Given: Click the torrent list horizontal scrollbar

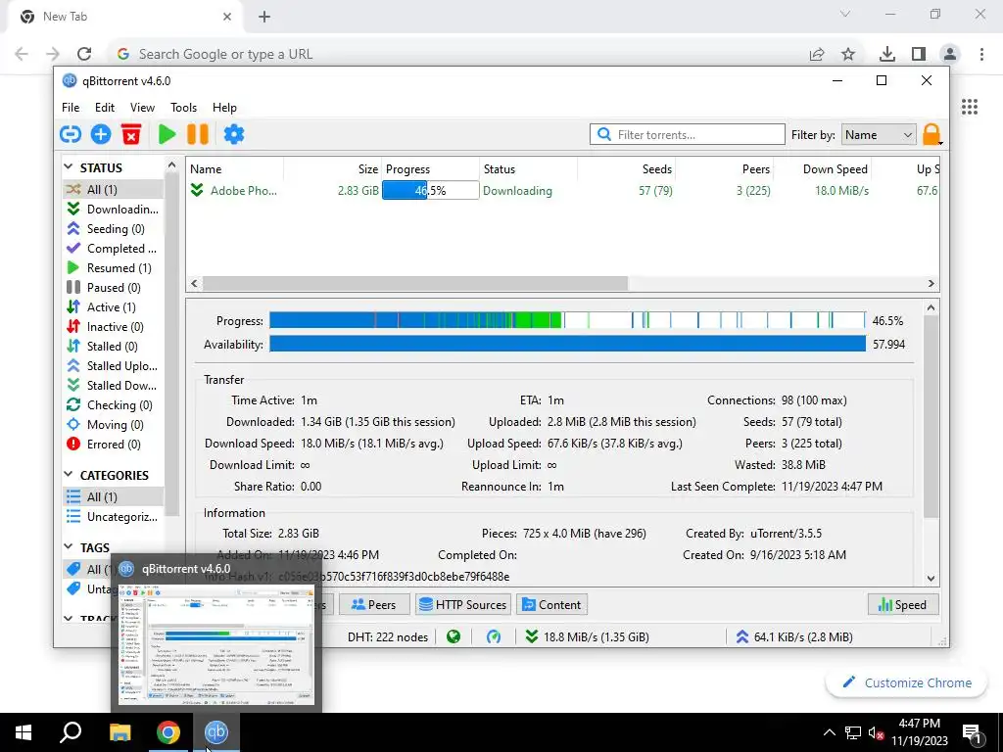Looking at the screenshot, I should coord(415,283).
